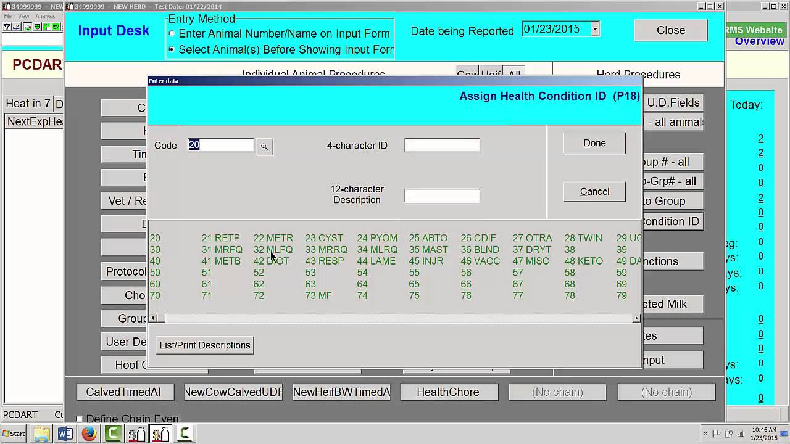Switch to the white Camtasia recorder icon
Viewport: 790px width, 444px height.
click(185, 434)
